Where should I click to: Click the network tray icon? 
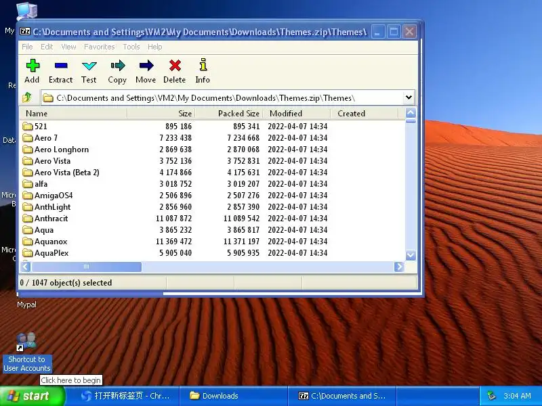pos(491,396)
